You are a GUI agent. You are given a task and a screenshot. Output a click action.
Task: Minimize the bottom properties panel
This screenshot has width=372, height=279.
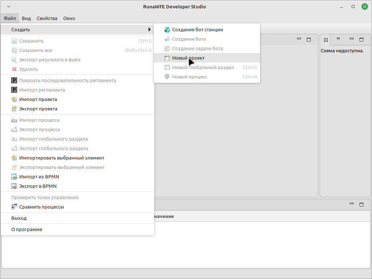pos(352,203)
